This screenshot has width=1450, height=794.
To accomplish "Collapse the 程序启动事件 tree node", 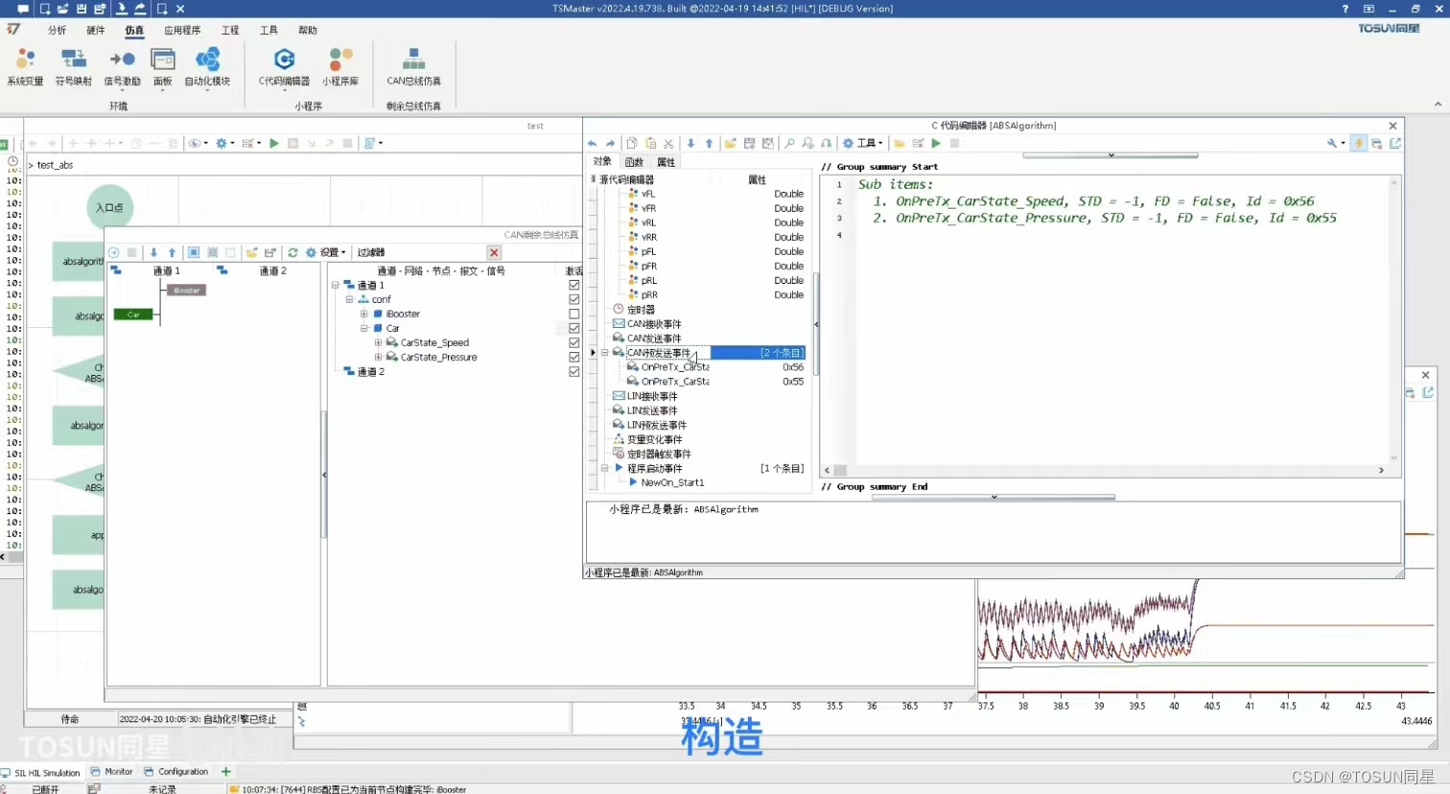I will [604, 468].
